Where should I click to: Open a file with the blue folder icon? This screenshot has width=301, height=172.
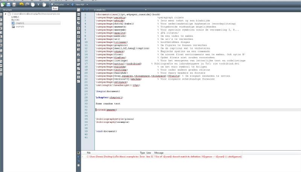point(8,4)
